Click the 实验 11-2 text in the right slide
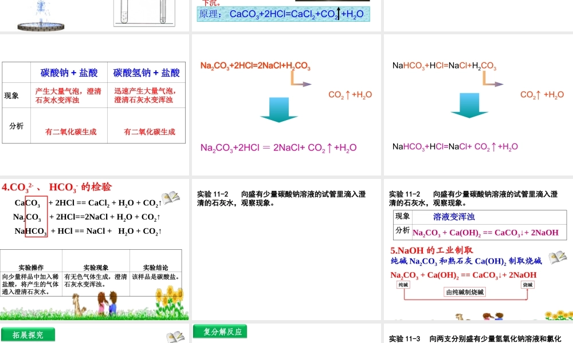The height and width of the screenshot is (343, 573). pyautogui.click(x=473, y=198)
